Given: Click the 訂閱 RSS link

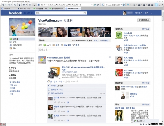Looking at the screenshot, I should (13, 85).
